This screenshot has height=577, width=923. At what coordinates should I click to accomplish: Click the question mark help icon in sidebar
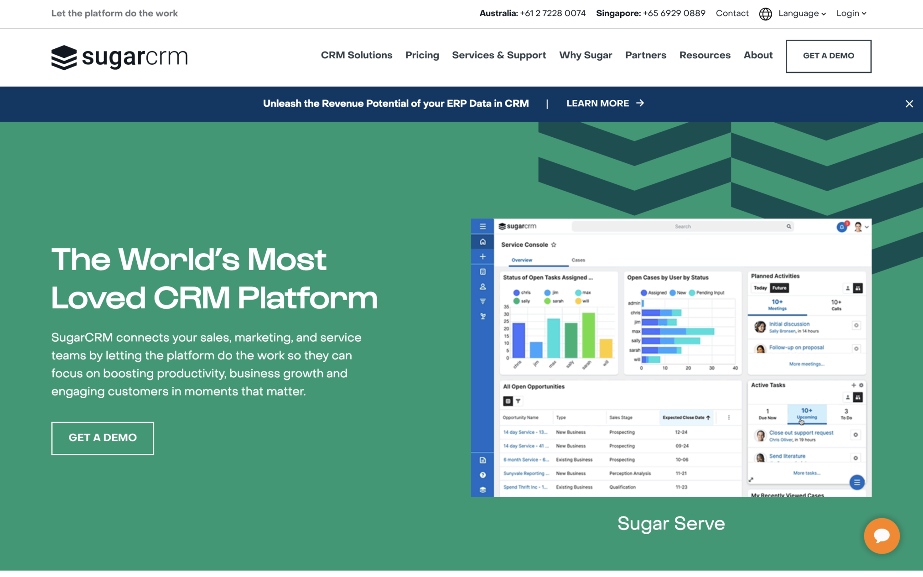482,475
